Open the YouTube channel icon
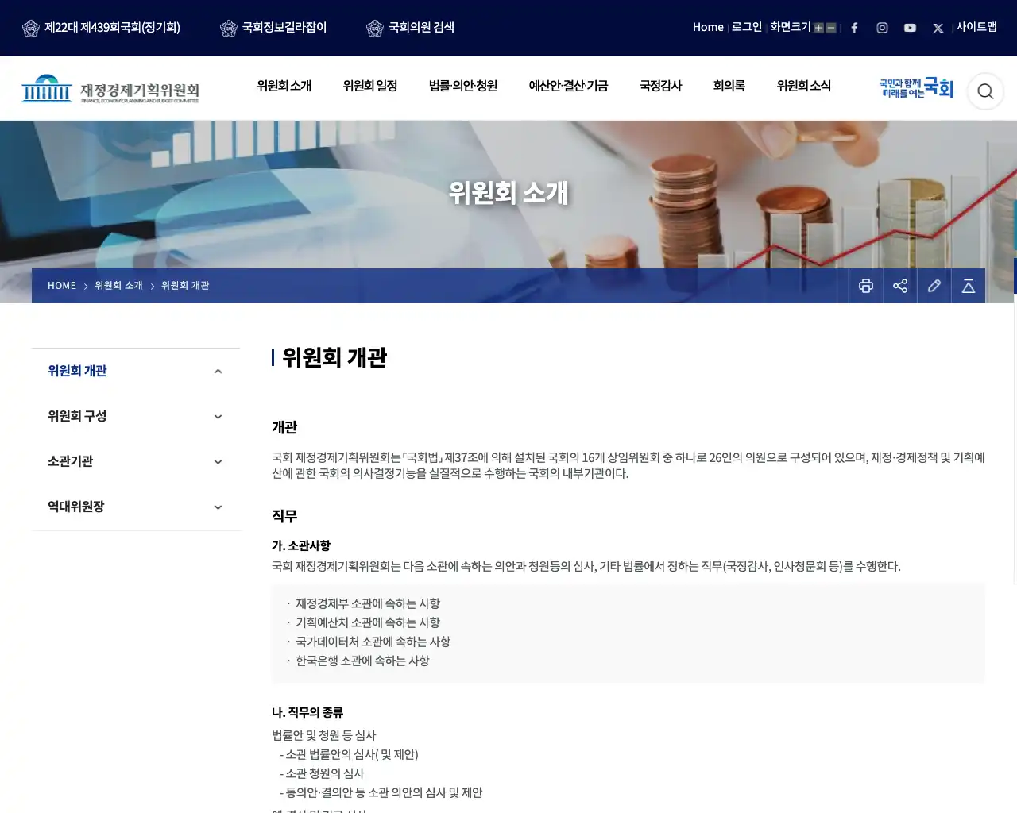Image resolution: width=1017 pixels, height=813 pixels. (x=910, y=28)
